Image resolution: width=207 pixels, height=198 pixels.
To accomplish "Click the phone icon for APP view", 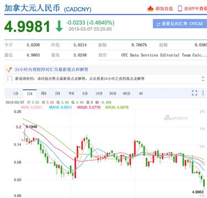I will click(x=179, y=8).
